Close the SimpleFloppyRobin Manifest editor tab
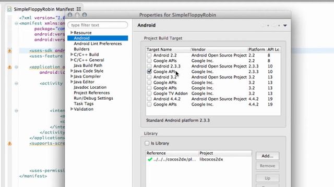 click(x=79, y=9)
